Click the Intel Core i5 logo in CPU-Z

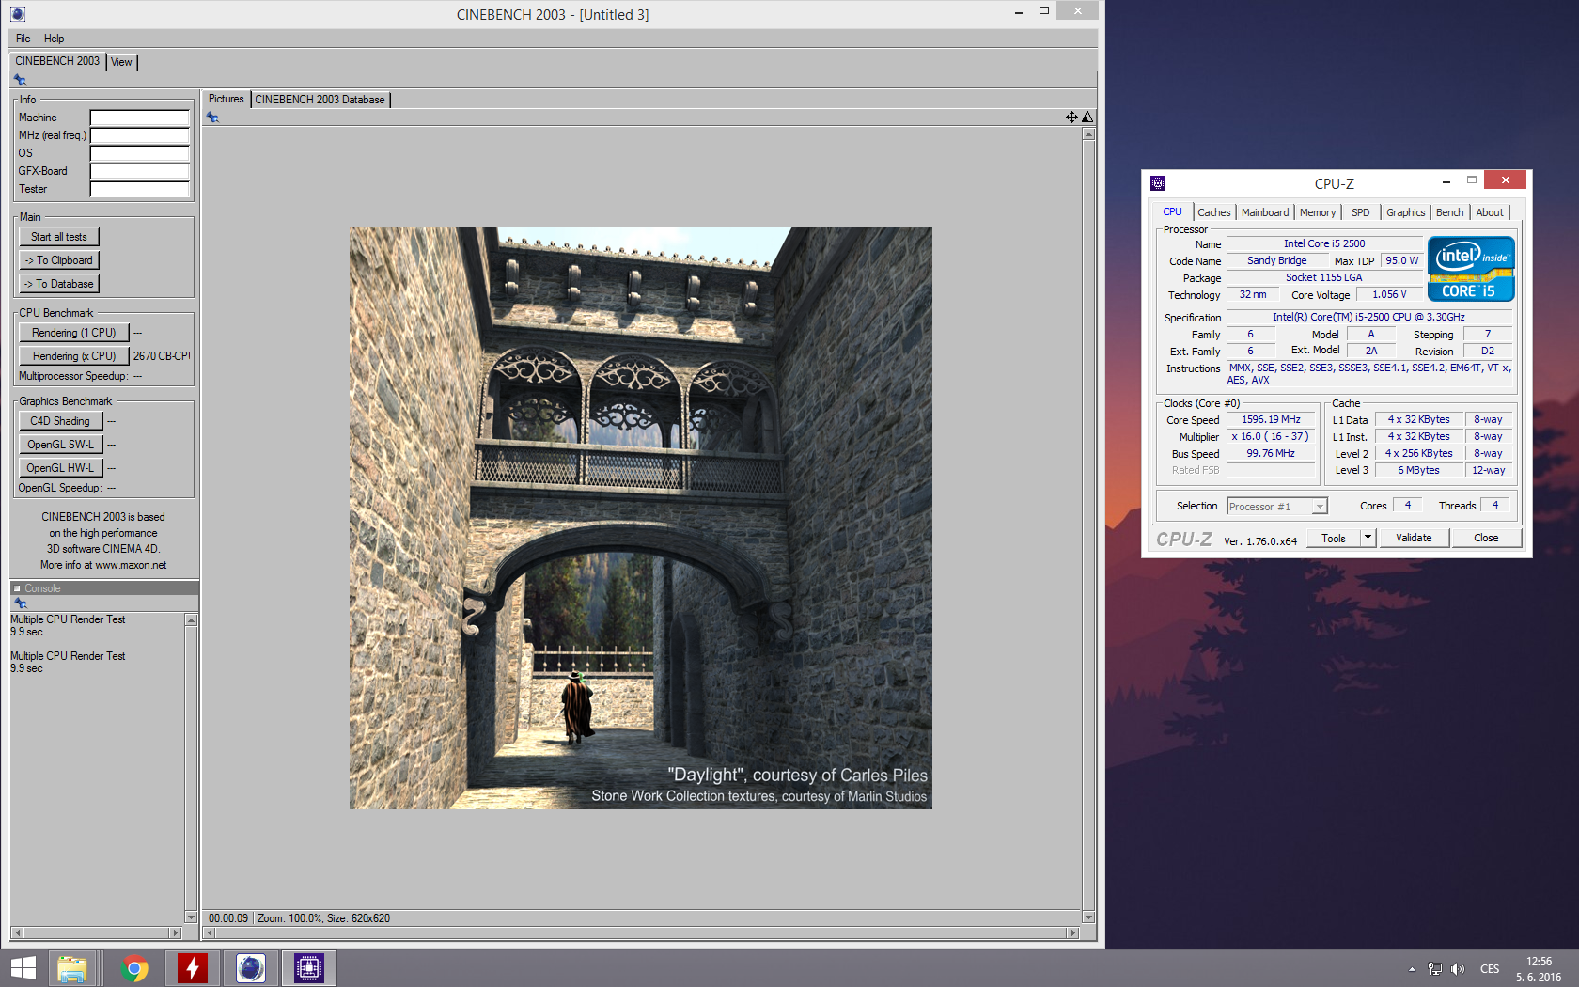click(1471, 269)
